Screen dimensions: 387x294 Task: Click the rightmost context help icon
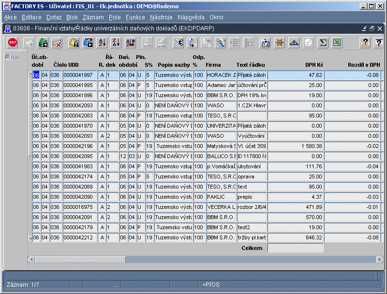click(x=379, y=43)
